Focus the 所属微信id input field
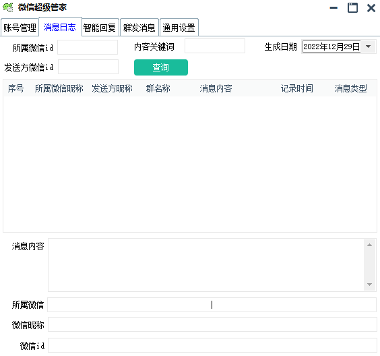Image resolution: width=380 pixels, height=356 pixels. pos(88,47)
